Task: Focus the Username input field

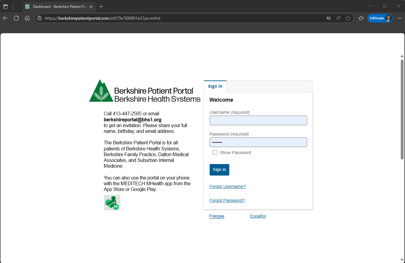Action: (258, 120)
